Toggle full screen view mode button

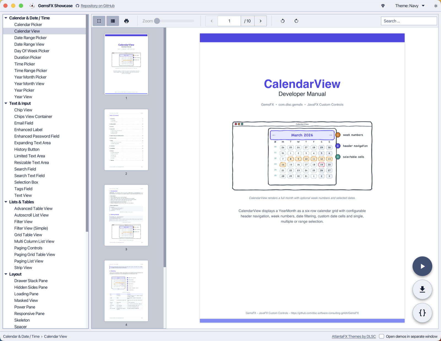[x=99, y=21]
